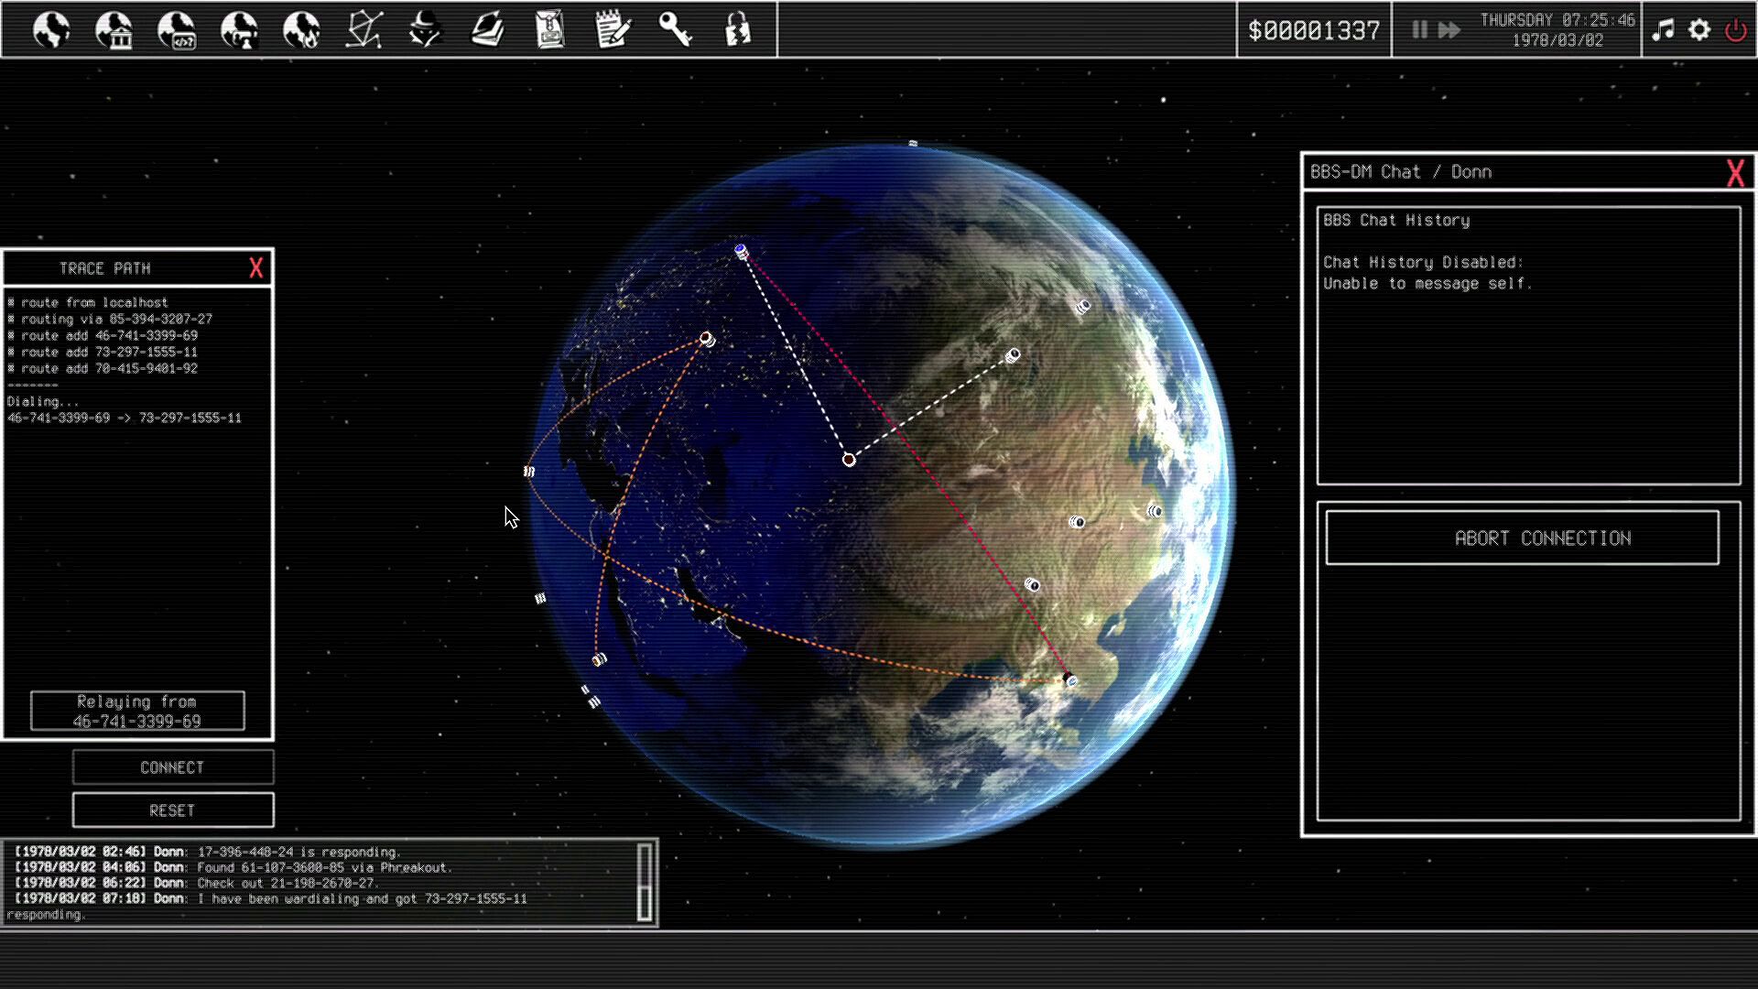The image size is (1758, 989).
Task: Open the network node graph icon
Action: [x=364, y=30]
